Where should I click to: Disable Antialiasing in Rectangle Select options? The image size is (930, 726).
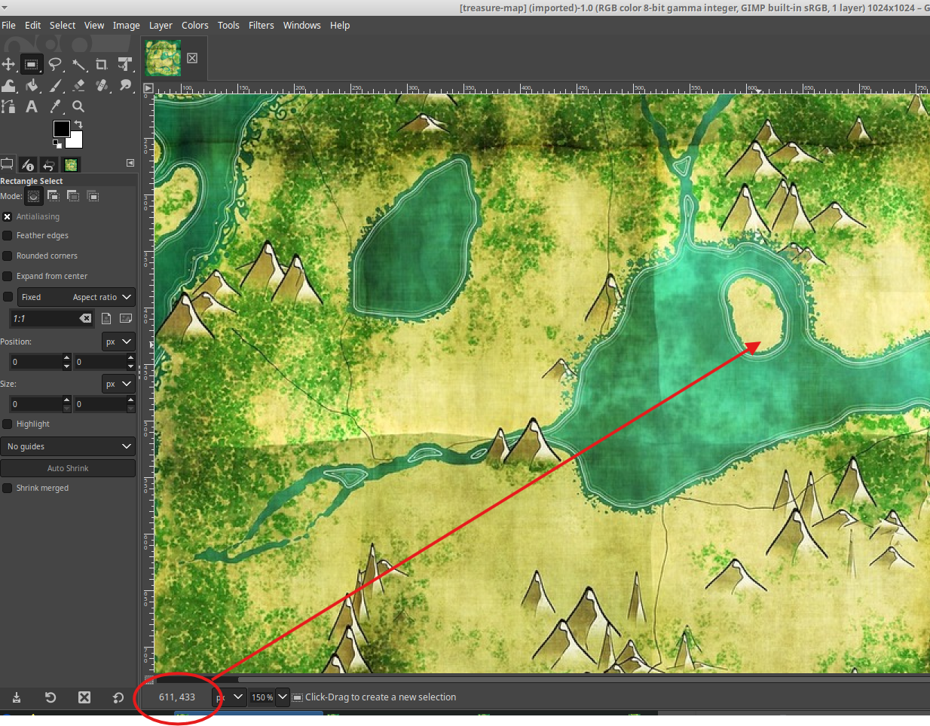point(7,216)
